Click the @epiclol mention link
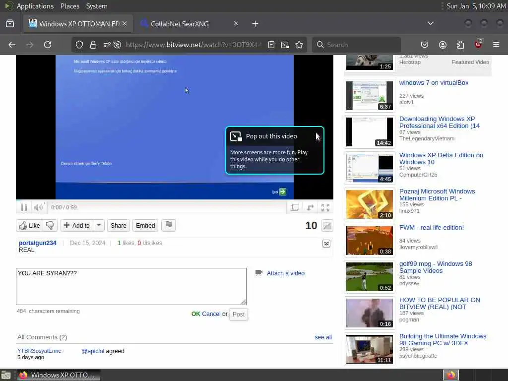 (x=93, y=351)
